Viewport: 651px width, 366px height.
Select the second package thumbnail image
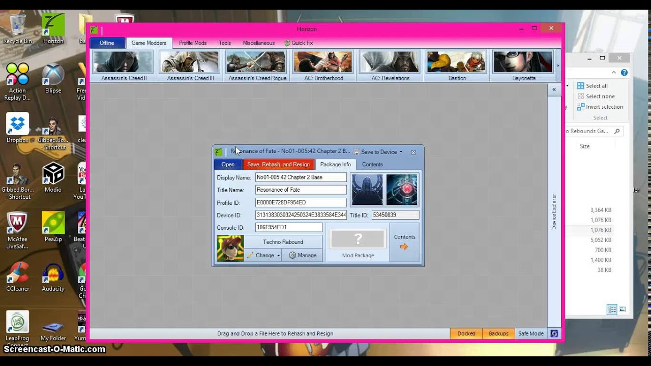click(x=402, y=190)
